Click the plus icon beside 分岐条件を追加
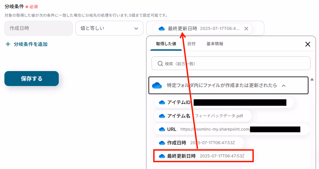This screenshot has height=169, width=319. (x=8, y=44)
